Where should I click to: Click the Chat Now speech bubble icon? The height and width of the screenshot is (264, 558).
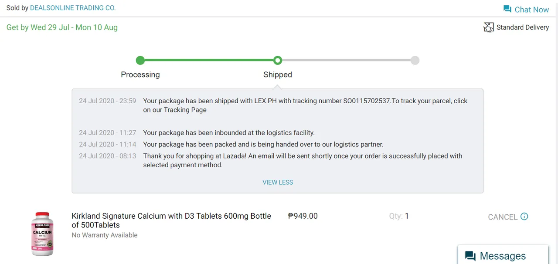pos(507,9)
